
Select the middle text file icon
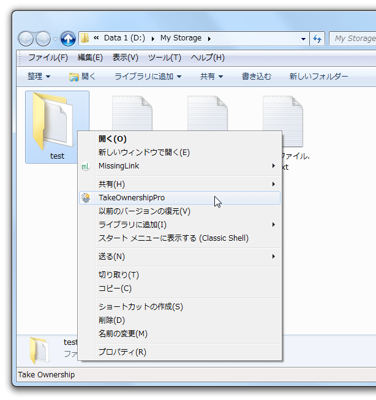tap(208, 113)
